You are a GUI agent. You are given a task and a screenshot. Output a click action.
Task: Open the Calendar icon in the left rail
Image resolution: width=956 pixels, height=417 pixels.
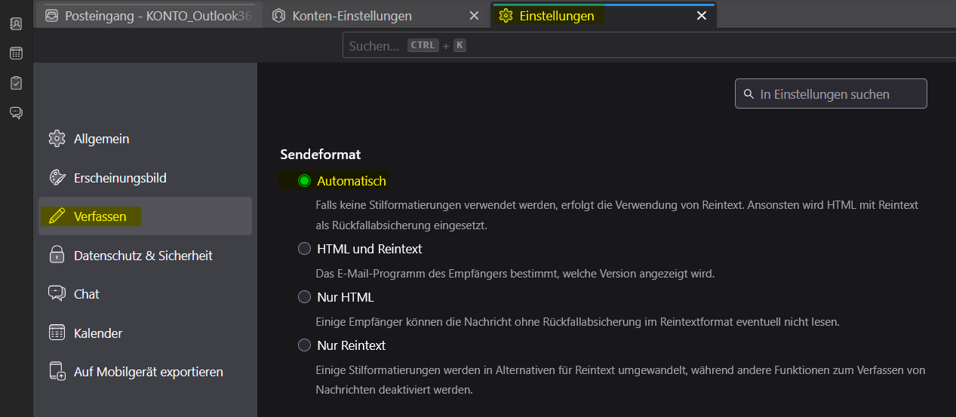click(16, 53)
